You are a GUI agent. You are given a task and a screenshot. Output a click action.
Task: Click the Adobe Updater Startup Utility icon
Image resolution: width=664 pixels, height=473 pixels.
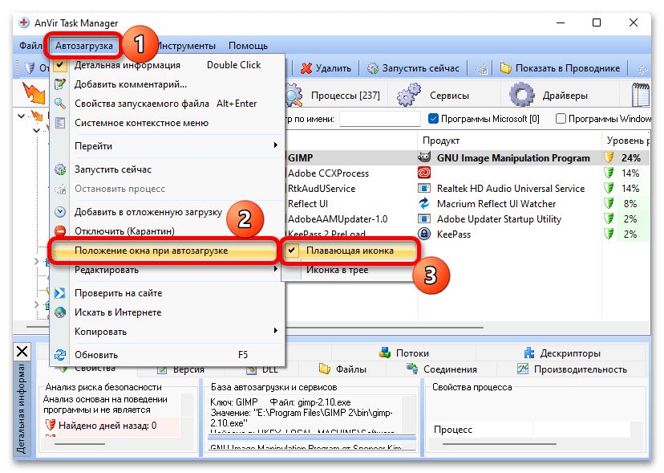point(424,218)
